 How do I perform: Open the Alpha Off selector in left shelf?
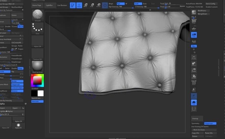pos(37,41)
